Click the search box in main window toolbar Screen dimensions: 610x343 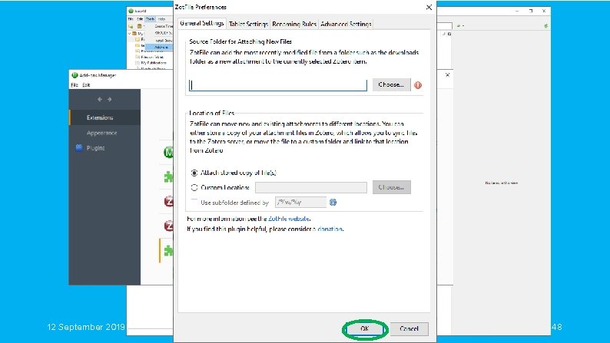444,25
